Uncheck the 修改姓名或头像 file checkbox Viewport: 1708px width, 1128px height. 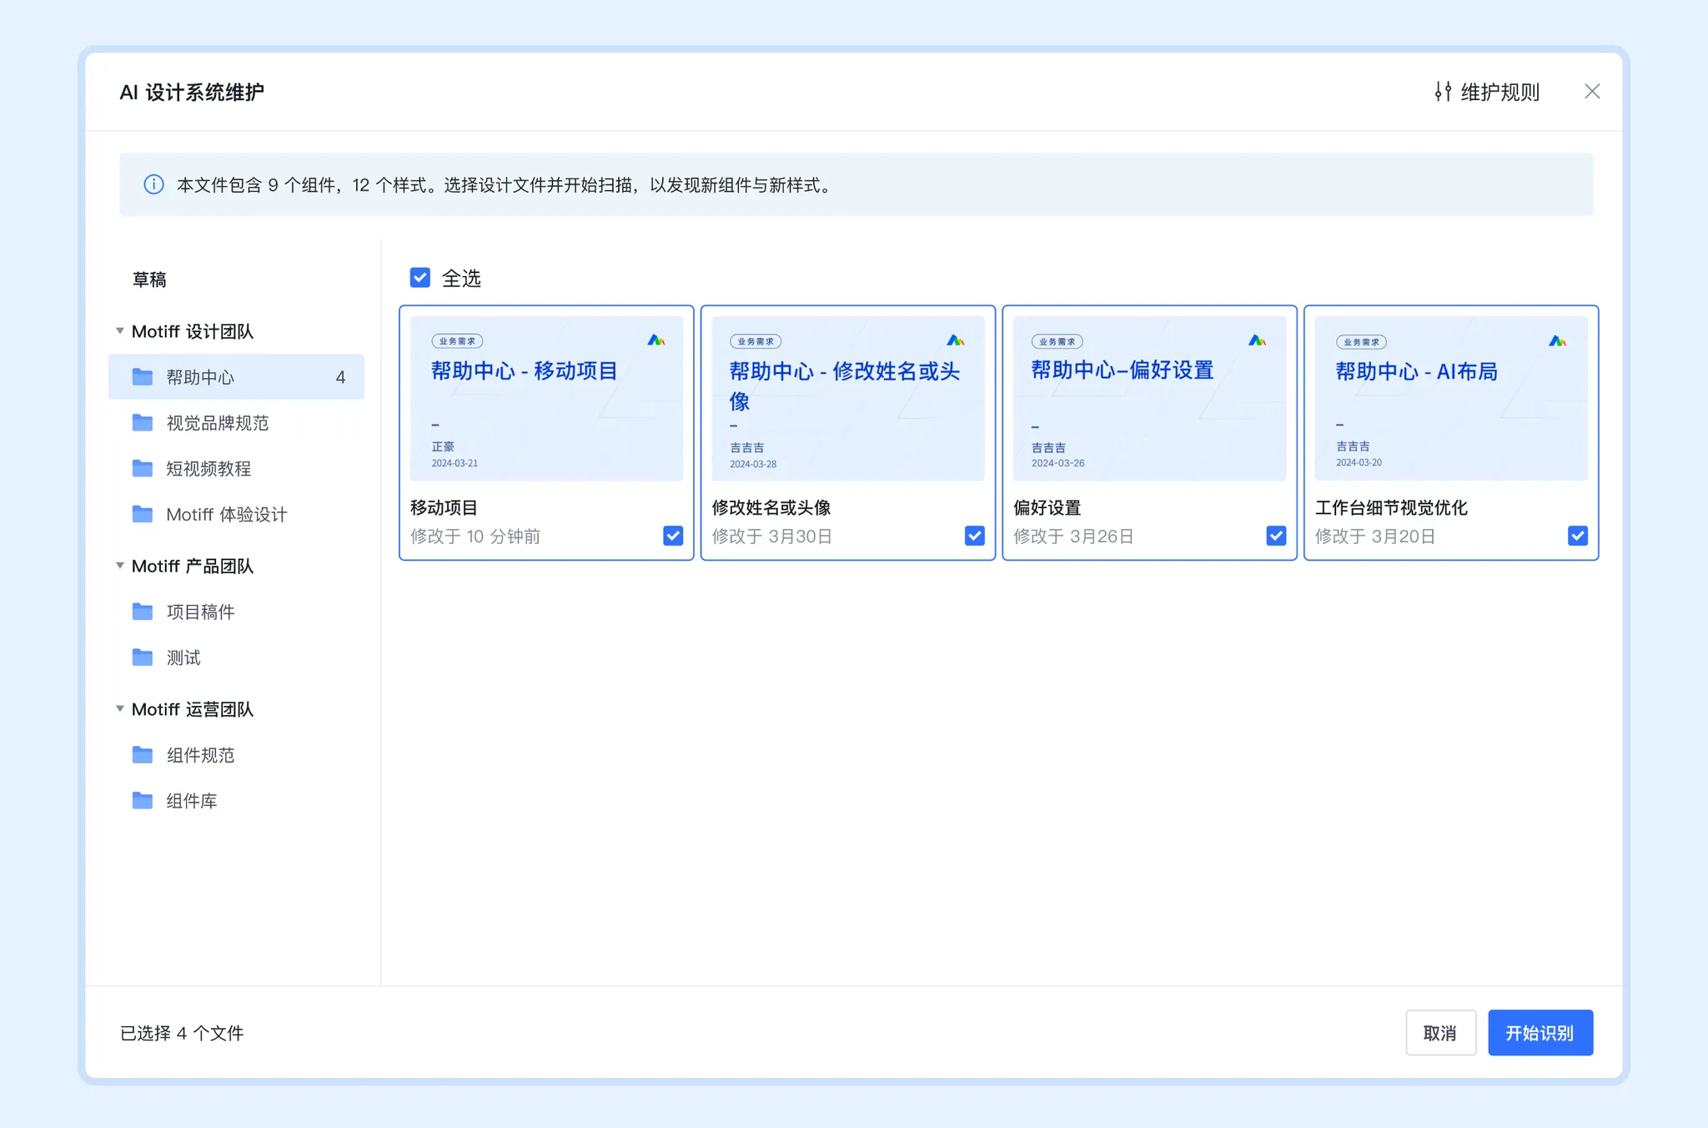975,536
